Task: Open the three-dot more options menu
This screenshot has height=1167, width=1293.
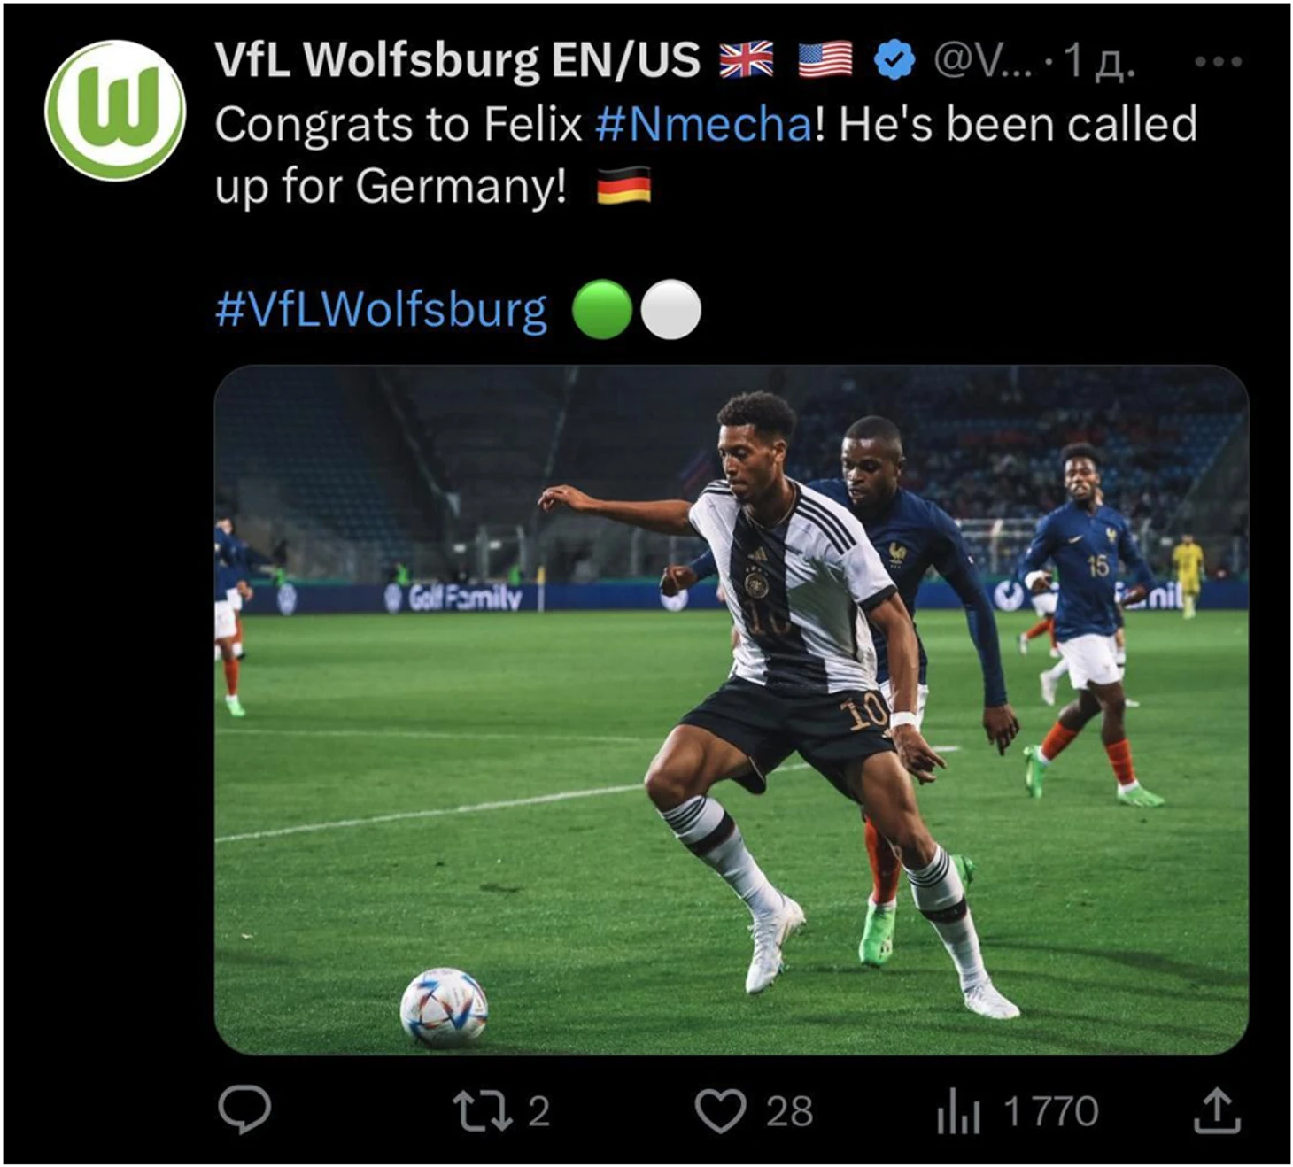Action: 1219,62
